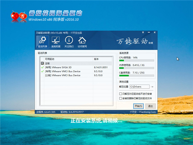Check [公版] VMware VMCI Bus Device
The width and height of the screenshot is (193, 145).
pyautogui.click(x=43, y=75)
